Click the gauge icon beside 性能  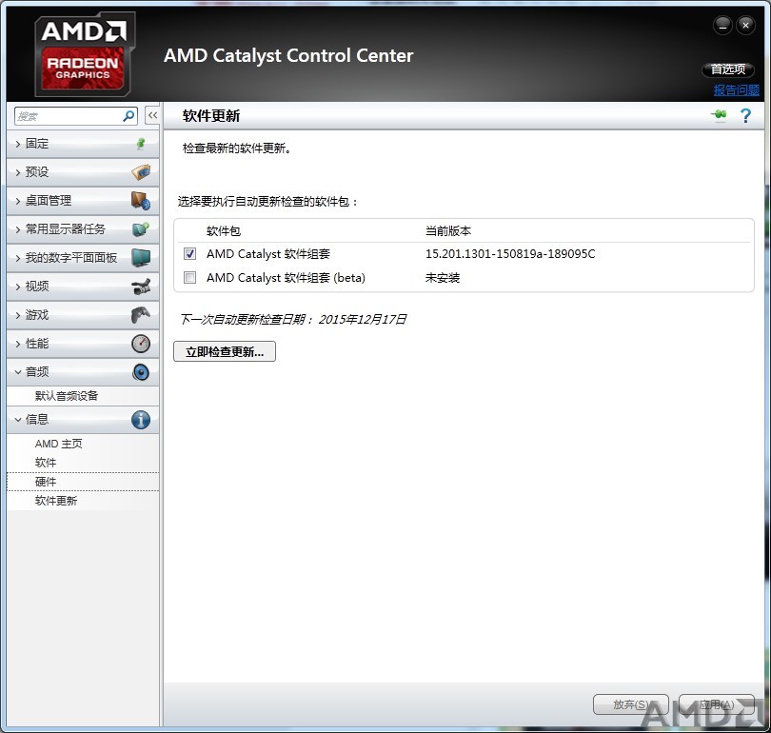pos(141,344)
